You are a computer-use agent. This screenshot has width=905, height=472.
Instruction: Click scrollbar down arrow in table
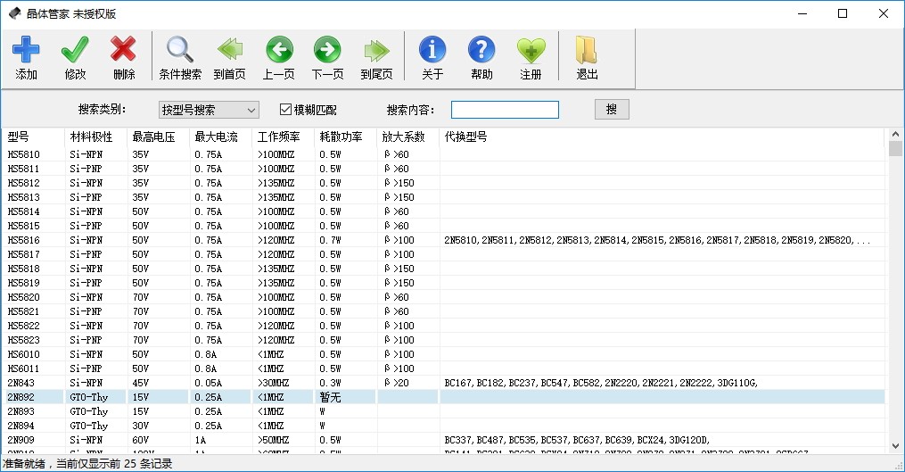point(895,446)
